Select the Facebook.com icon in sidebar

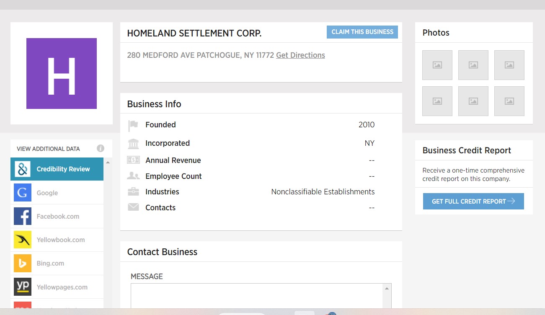(23, 216)
